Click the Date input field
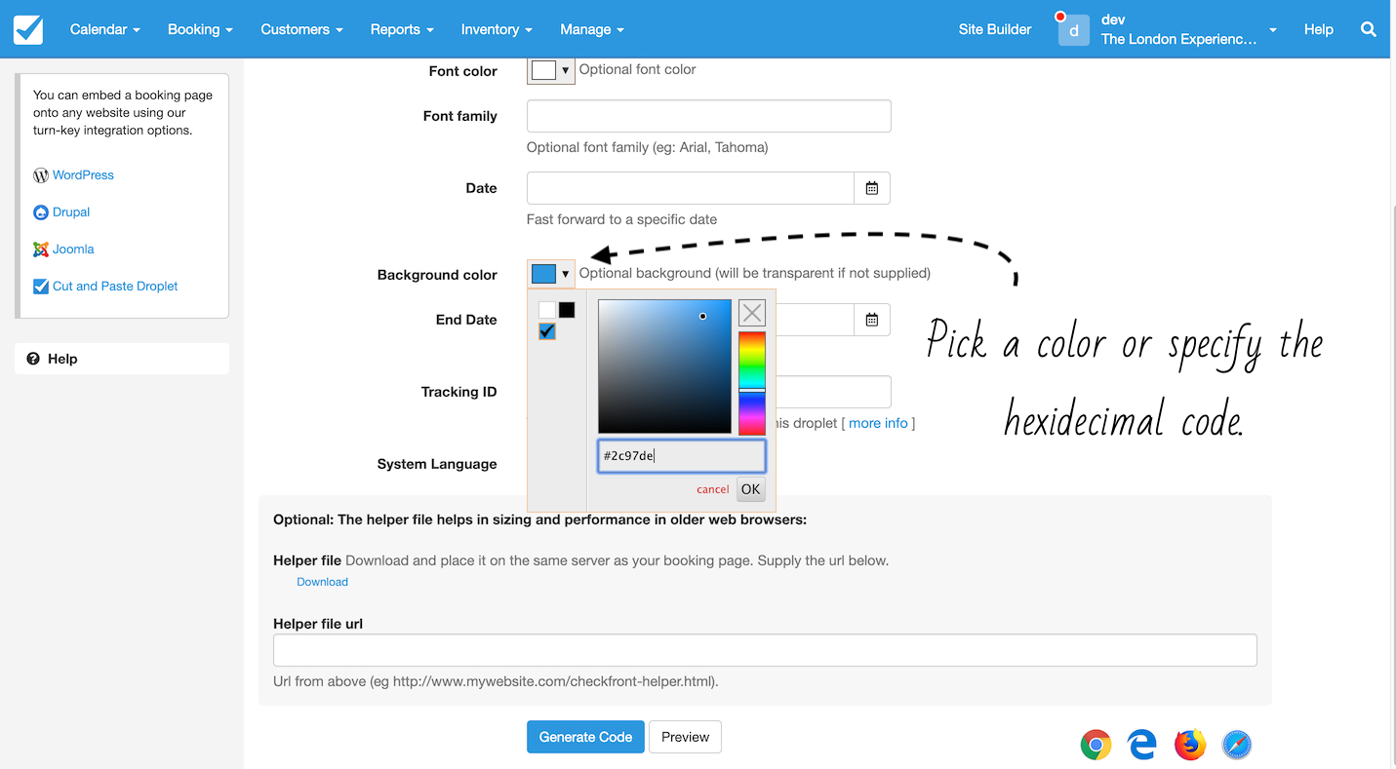 click(691, 188)
